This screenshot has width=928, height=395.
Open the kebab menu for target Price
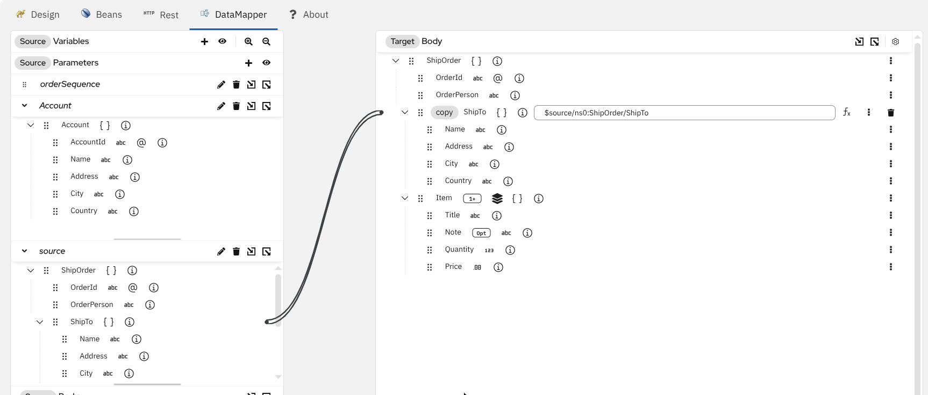coord(891,267)
